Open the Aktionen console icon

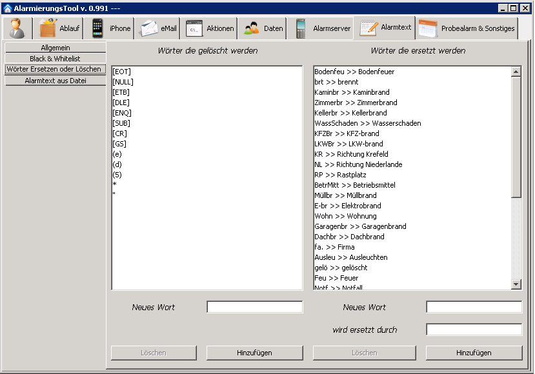click(x=194, y=28)
